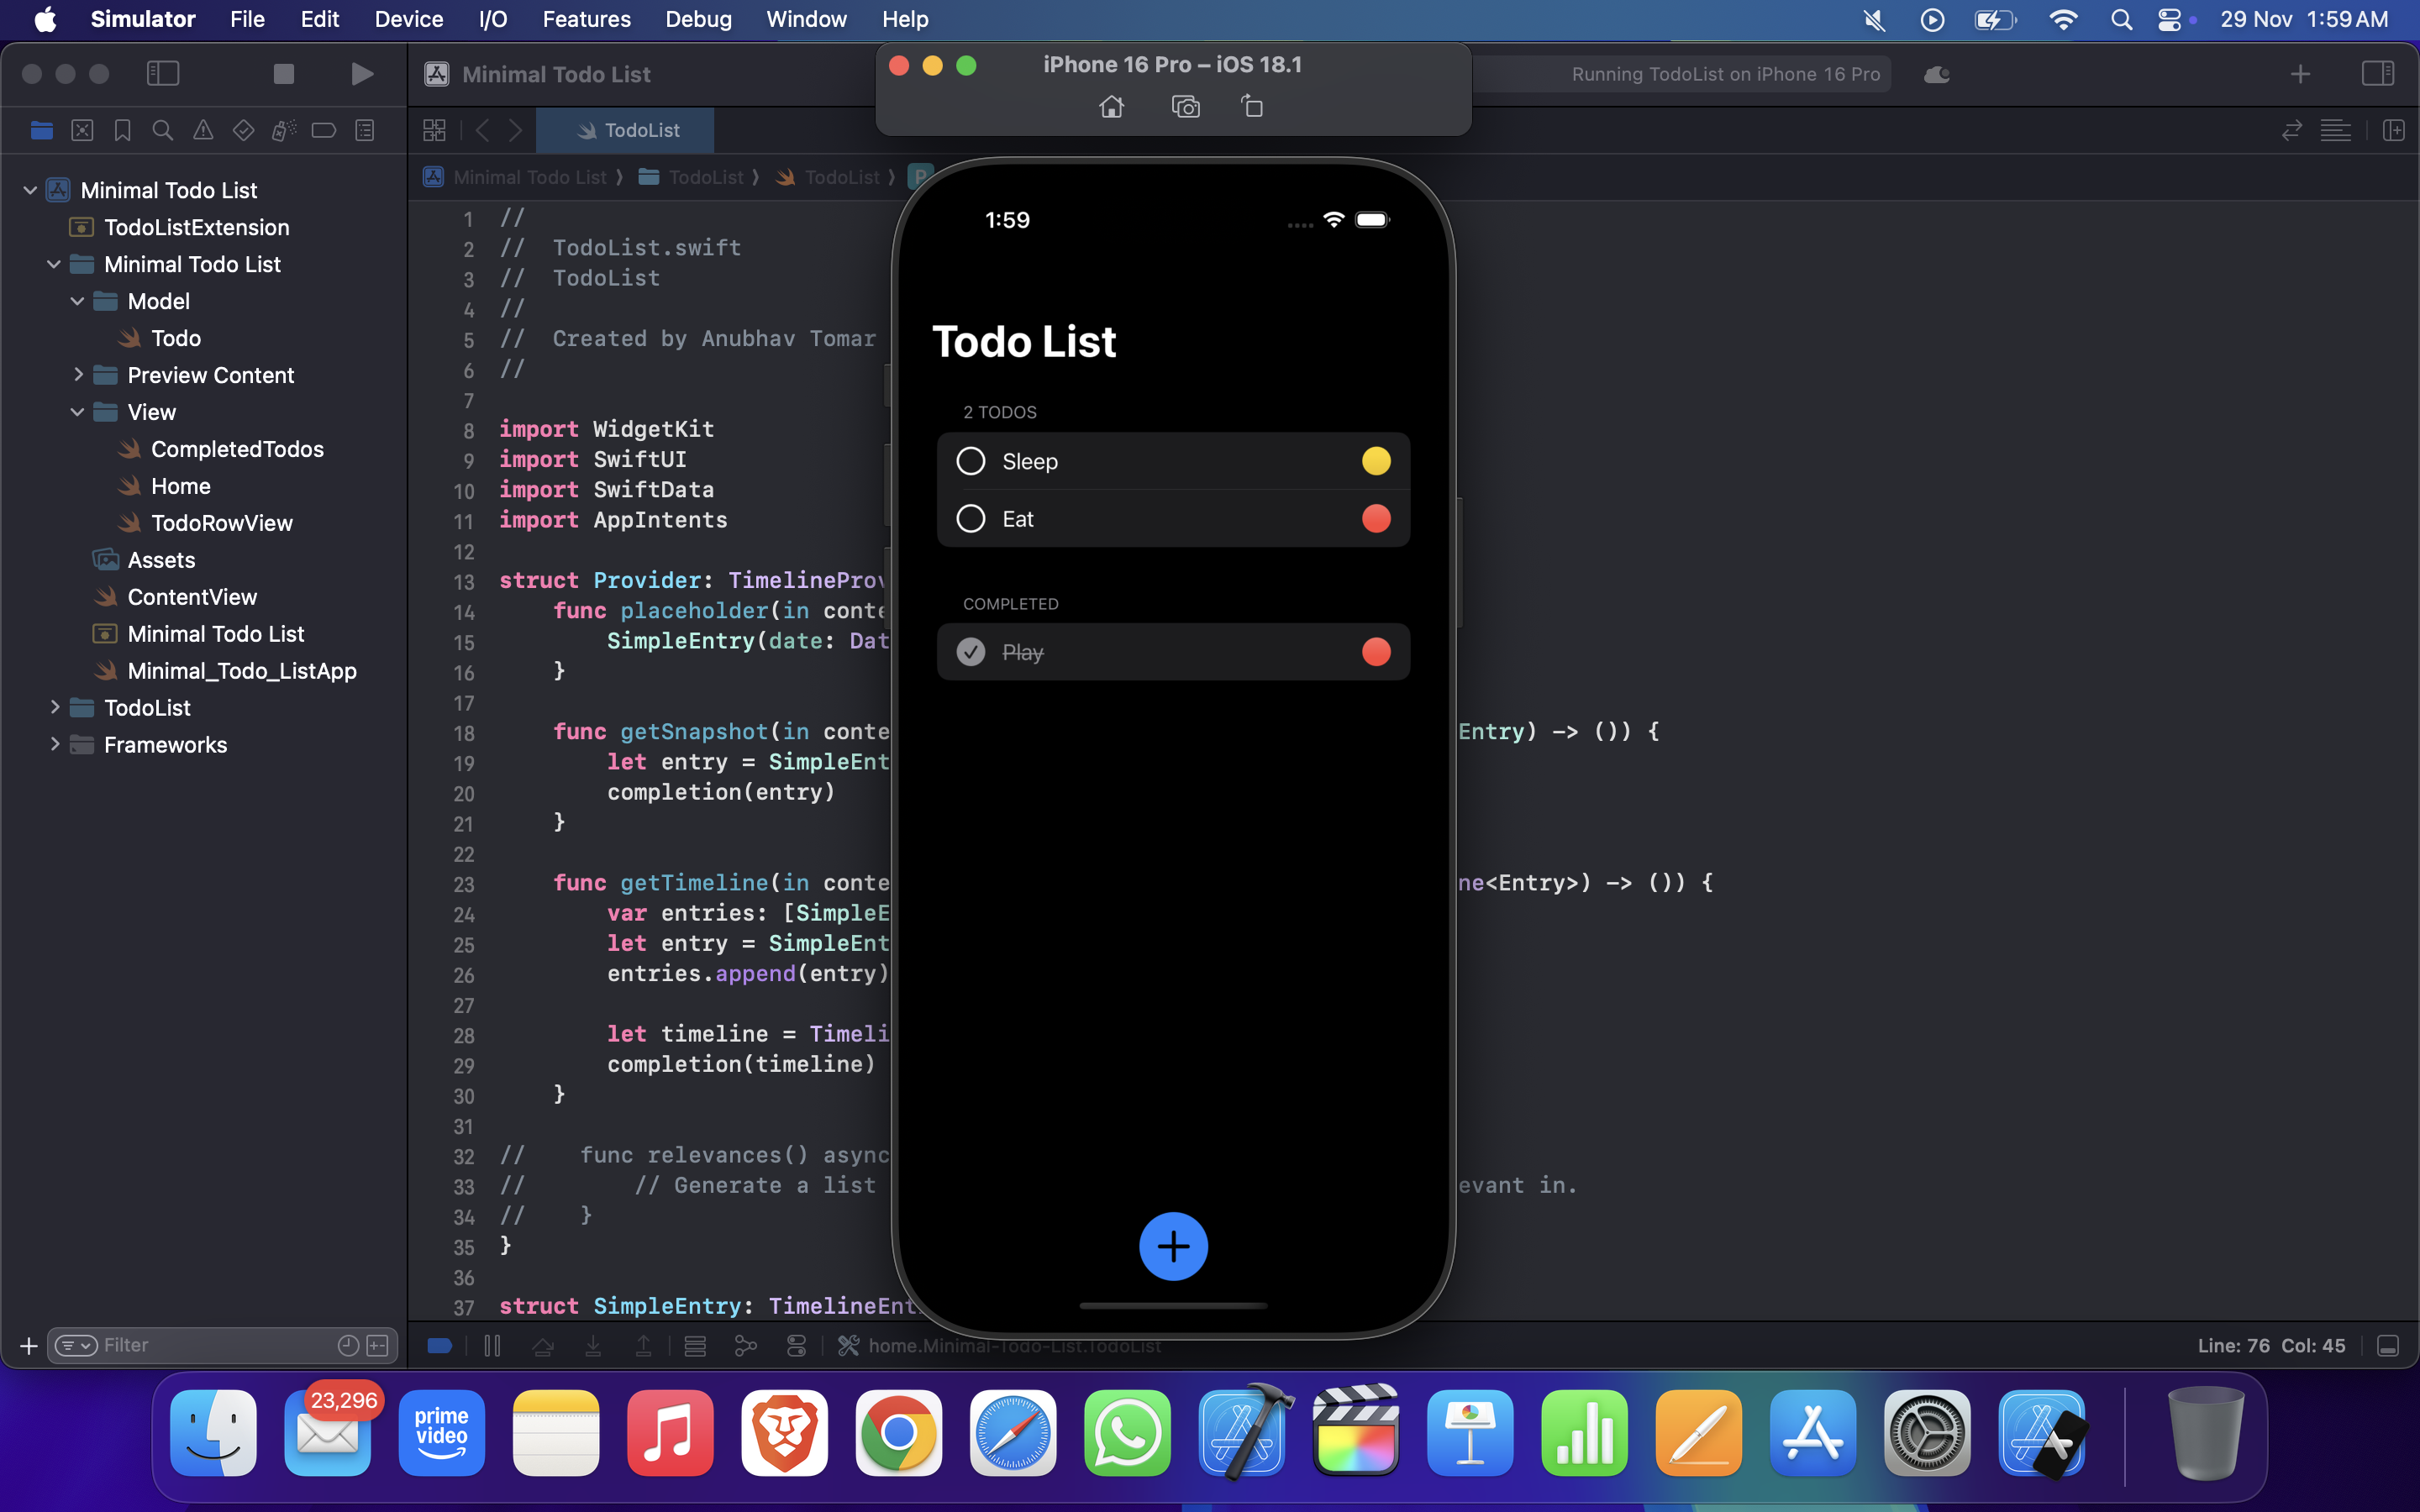Image resolution: width=2420 pixels, height=1512 pixels.
Task: Mark the Sleep todo as completed
Action: pyautogui.click(x=971, y=461)
